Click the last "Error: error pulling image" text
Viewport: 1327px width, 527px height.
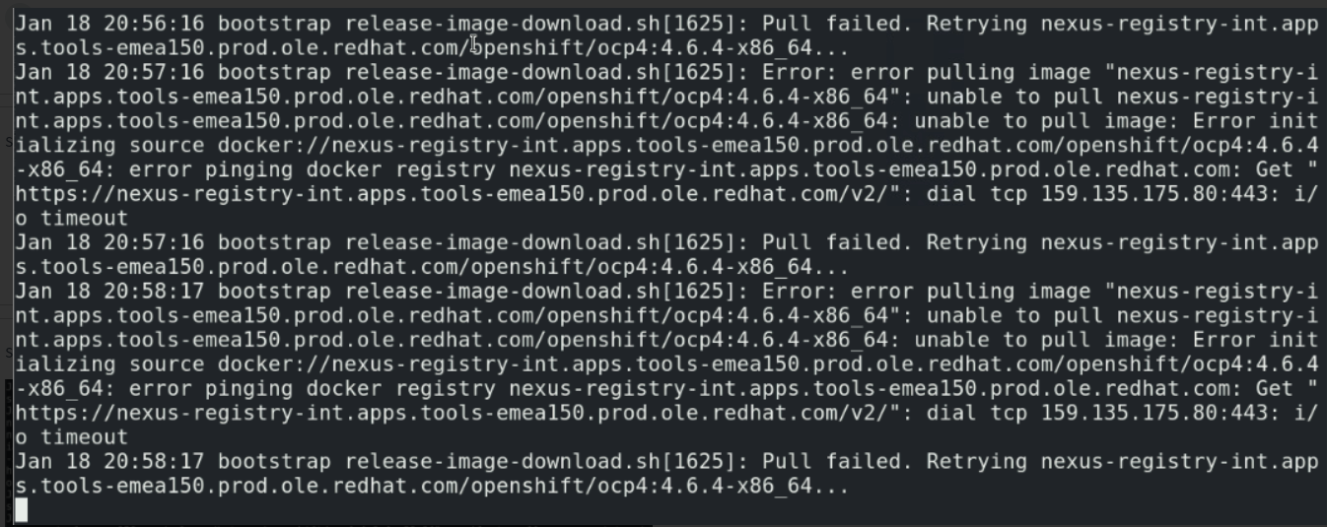point(930,292)
